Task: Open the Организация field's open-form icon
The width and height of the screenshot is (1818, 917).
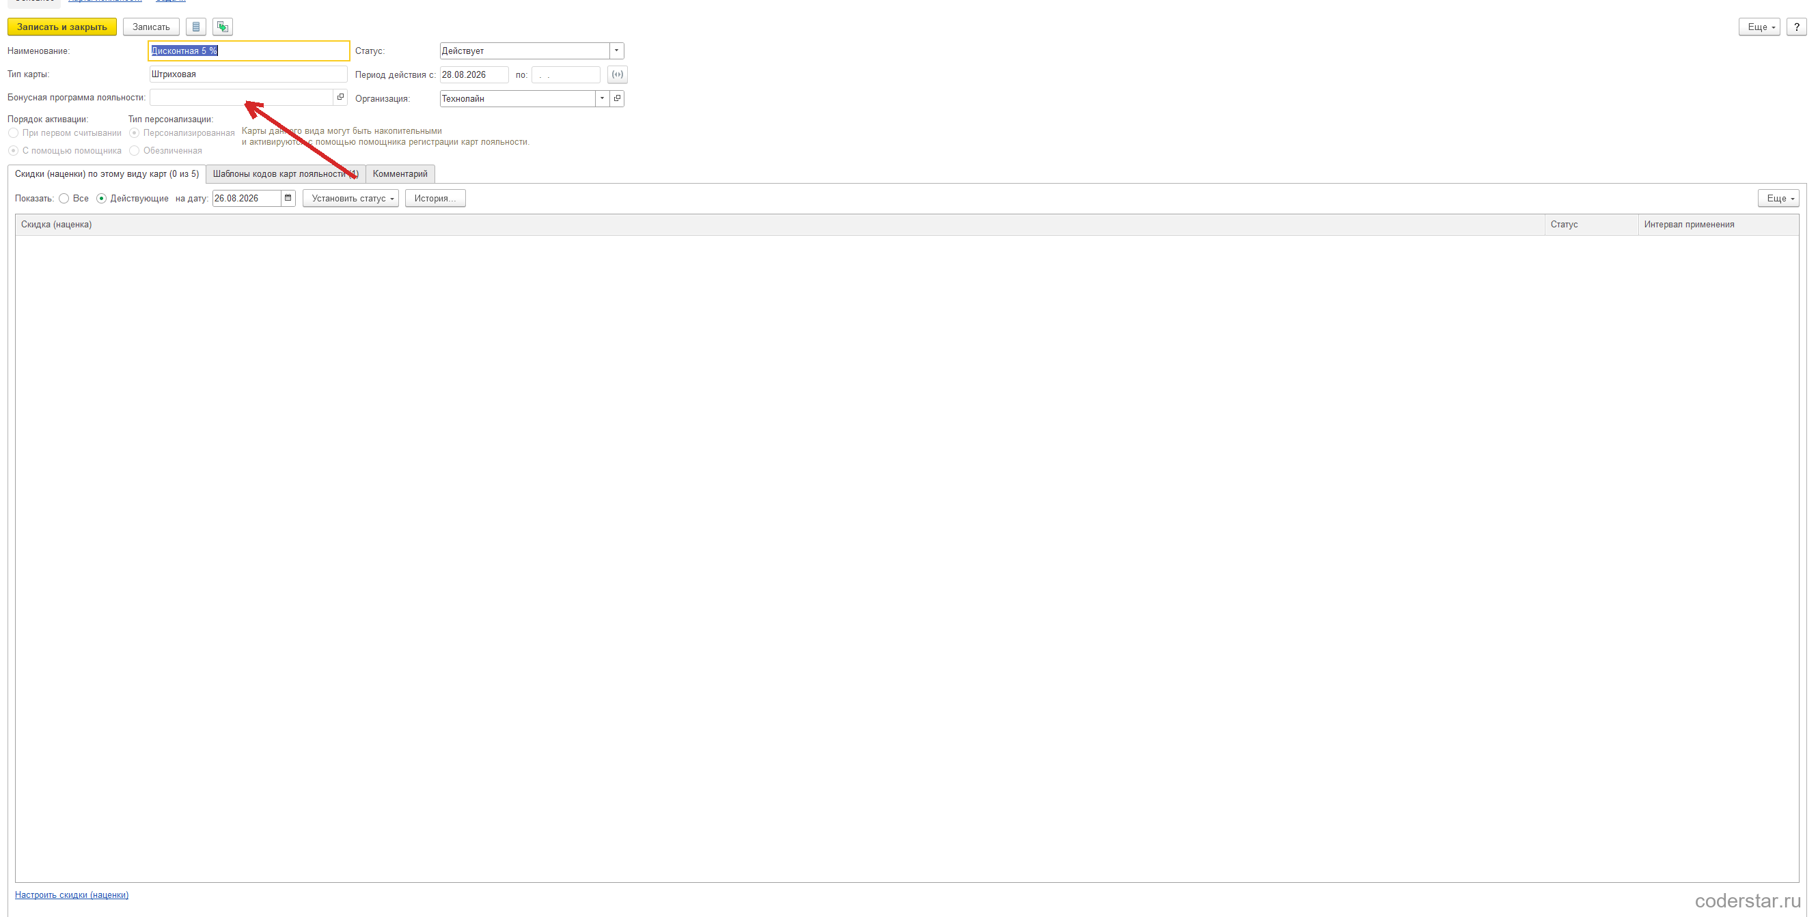Action: tap(617, 99)
